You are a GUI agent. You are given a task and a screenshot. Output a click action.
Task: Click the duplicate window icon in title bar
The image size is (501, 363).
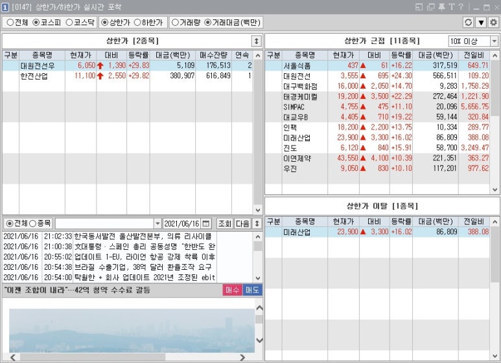431,6
